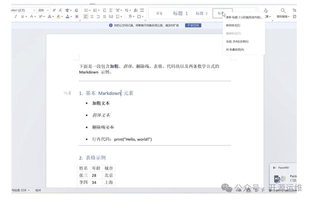
Task: Select the Clear Formatting eraser icon
Action: [x=76, y=10]
